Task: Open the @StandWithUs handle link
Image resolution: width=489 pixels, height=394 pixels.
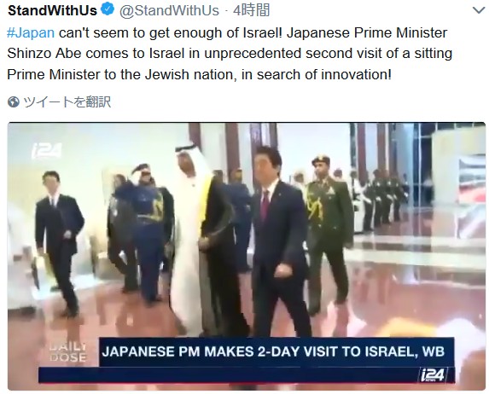Action: [169, 10]
